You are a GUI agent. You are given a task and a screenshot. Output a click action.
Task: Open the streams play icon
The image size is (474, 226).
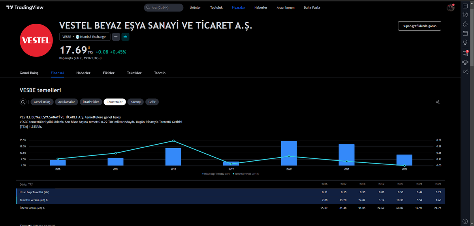(465, 72)
